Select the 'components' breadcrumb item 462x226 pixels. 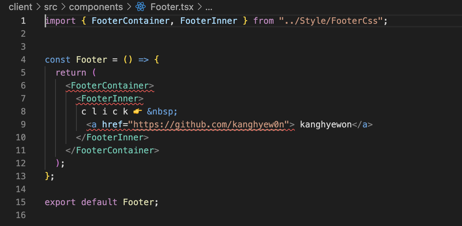click(x=96, y=7)
